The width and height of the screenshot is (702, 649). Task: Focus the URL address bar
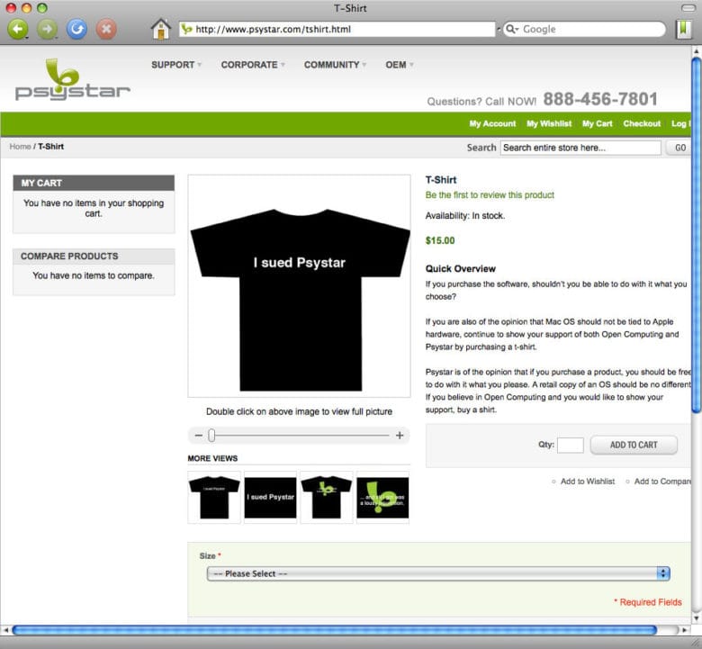337,29
